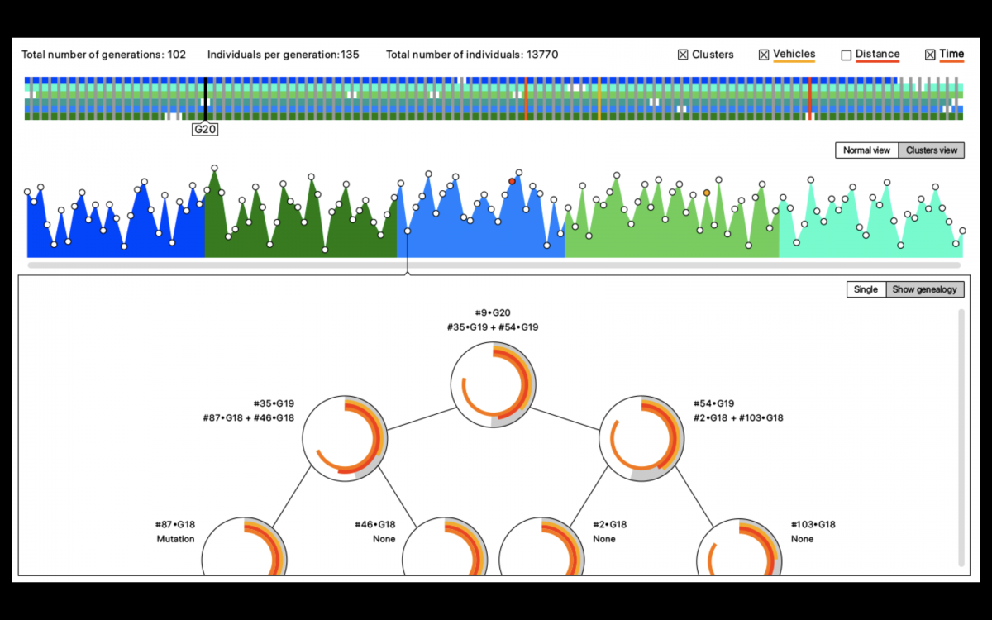Disable the Time checkbox
992x620 pixels.
(930, 55)
